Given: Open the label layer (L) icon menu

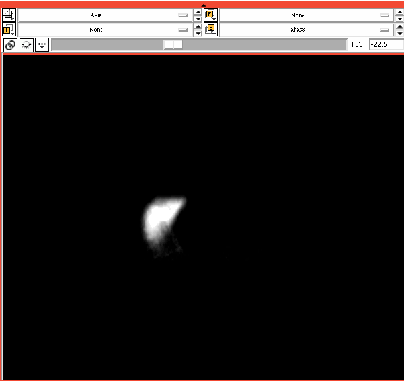Looking at the screenshot, I should [x=10, y=30].
